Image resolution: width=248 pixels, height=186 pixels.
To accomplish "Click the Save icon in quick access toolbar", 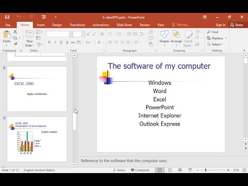I will tap(7, 17).
